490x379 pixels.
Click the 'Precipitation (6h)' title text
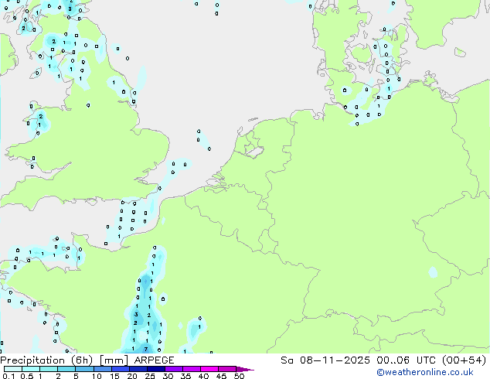pyautogui.click(x=46, y=360)
